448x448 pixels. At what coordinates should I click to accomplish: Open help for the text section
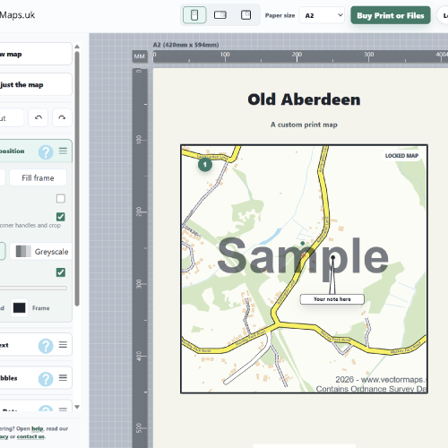click(x=46, y=346)
